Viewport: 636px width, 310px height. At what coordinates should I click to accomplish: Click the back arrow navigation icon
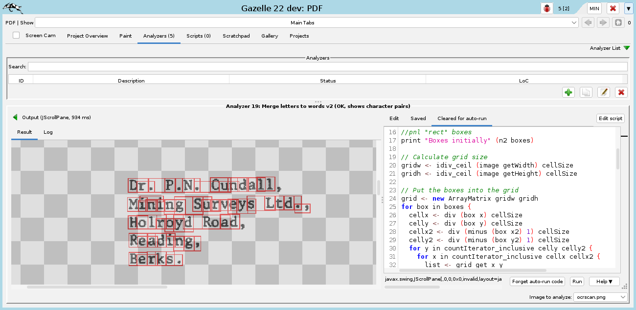pos(588,22)
